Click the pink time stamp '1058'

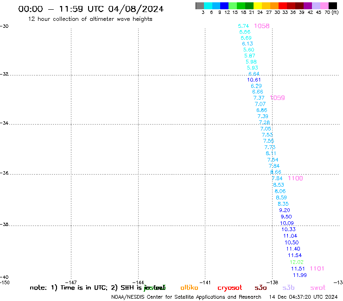tap(261, 26)
